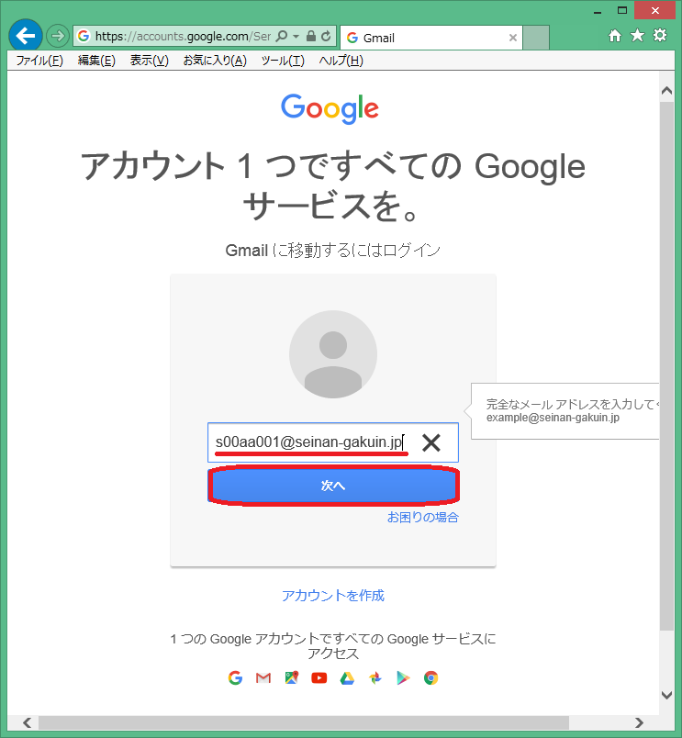
Task: Click the example@seinan-gakuin.jp tooltip text
Action: 553,418
